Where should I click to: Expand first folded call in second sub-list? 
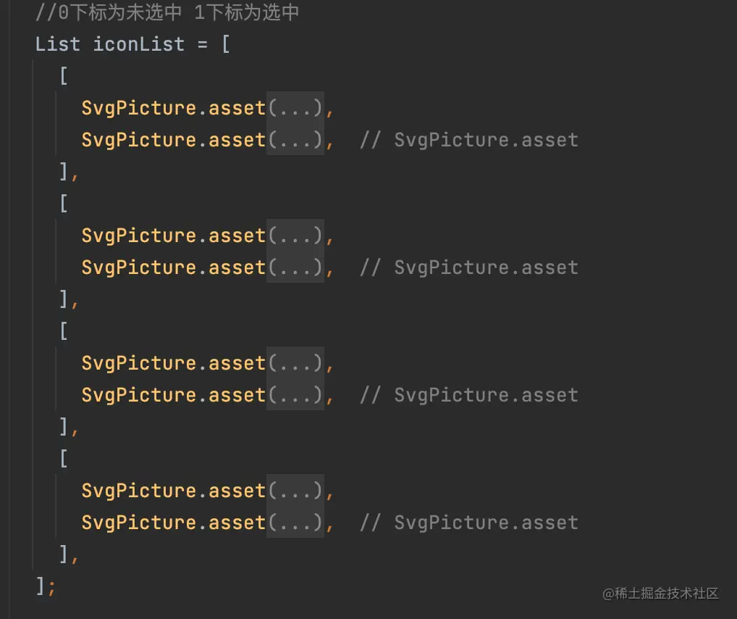tap(295, 236)
